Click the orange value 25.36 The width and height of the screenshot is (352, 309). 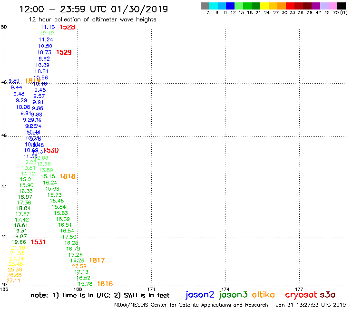pos(15,270)
